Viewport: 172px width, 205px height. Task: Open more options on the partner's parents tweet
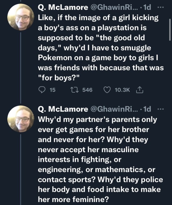pos(161,109)
